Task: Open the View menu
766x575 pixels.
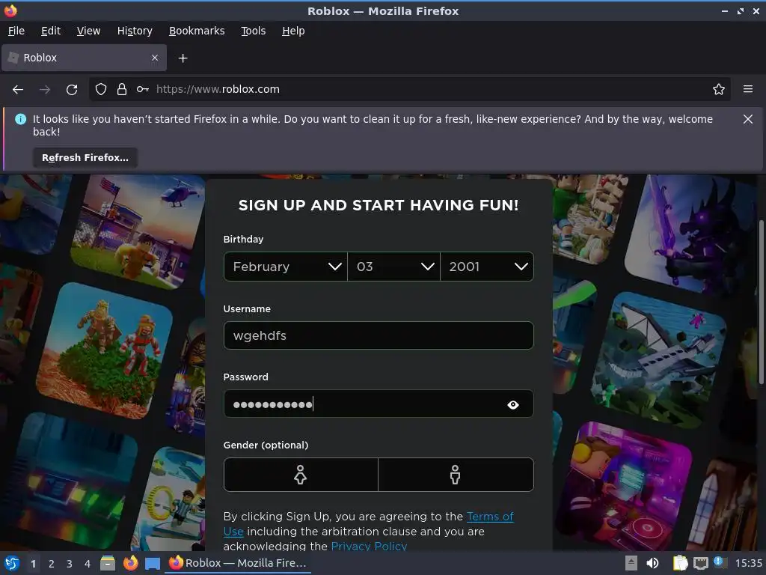Action: tap(88, 31)
